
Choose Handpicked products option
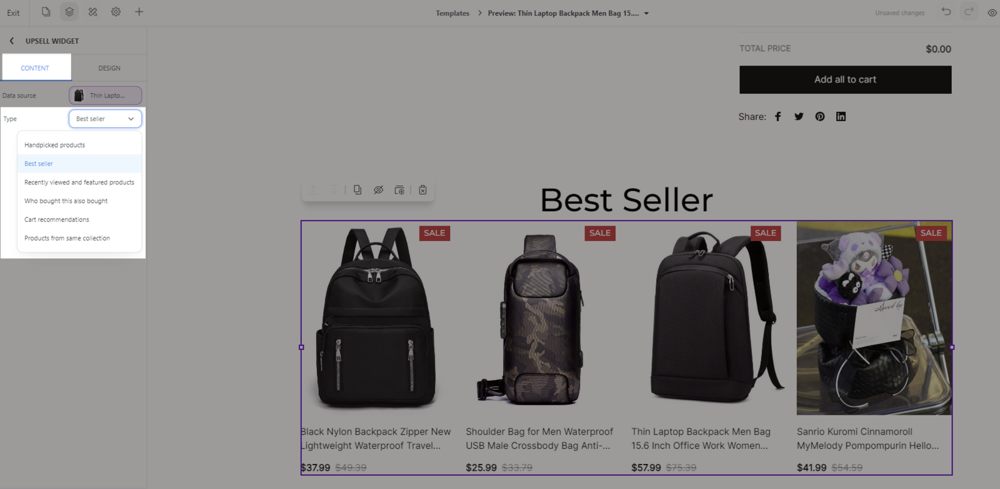tap(54, 145)
